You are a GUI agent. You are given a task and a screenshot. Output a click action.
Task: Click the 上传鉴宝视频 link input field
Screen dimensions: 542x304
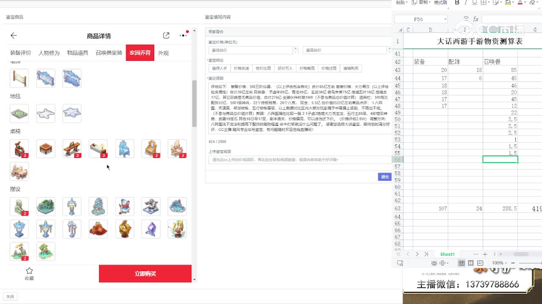[299, 160]
